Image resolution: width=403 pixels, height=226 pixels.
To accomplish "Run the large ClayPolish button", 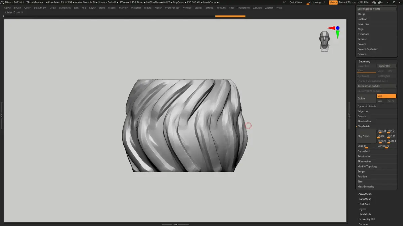I will [x=366, y=136].
